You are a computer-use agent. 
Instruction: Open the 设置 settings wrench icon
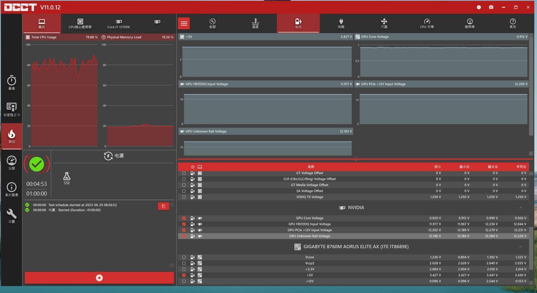pos(12,216)
